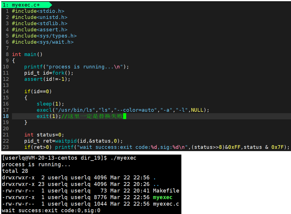Click the ./myexec command in terminal
Screen dimensions: 291x214
click(x=124, y=158)
